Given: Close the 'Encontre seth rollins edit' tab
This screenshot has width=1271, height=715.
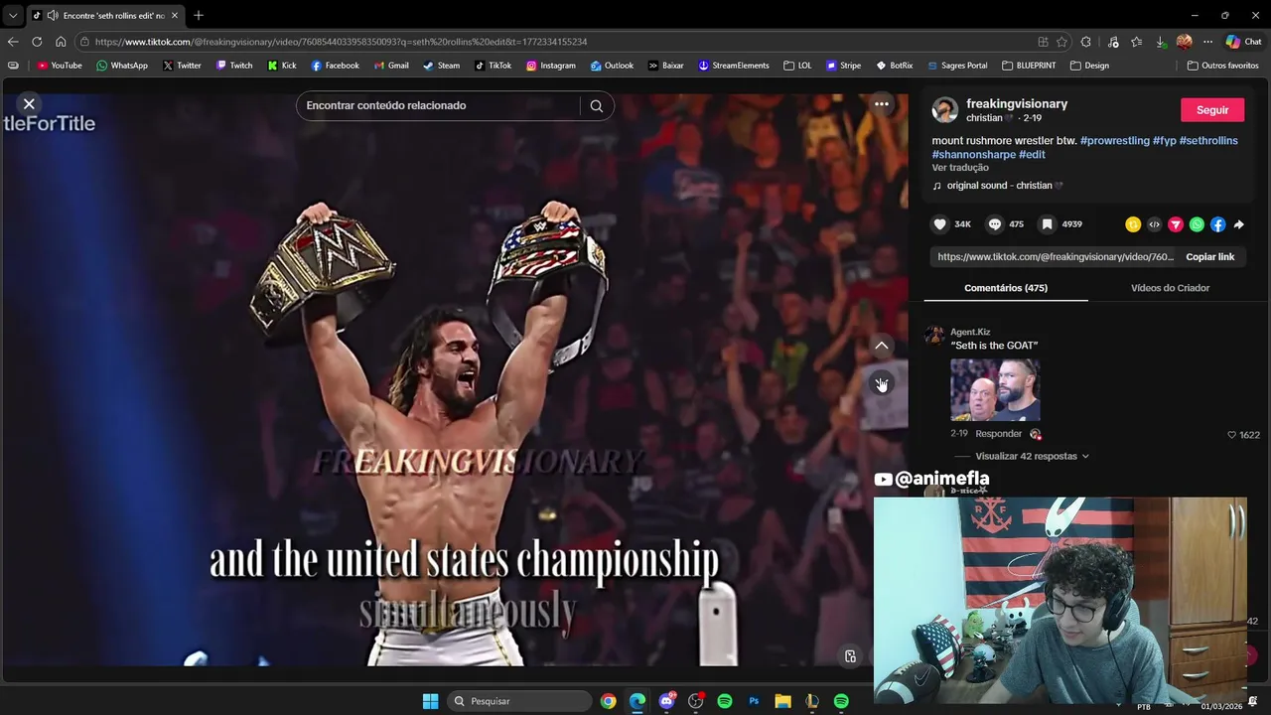Looking at the screenshot, I should (x=175, y=15).
